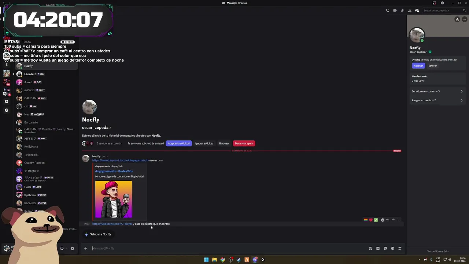Open deafen options arrow next to headphones

click(x=66, y=248)
